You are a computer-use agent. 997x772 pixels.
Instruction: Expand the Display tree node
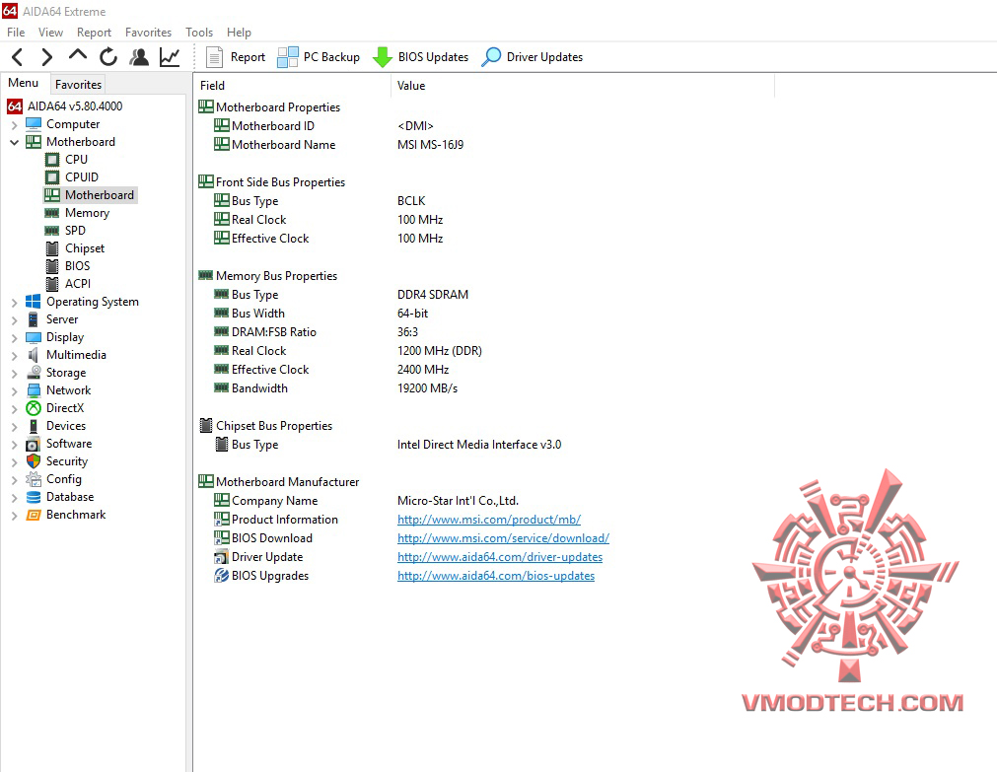point(14,338)
